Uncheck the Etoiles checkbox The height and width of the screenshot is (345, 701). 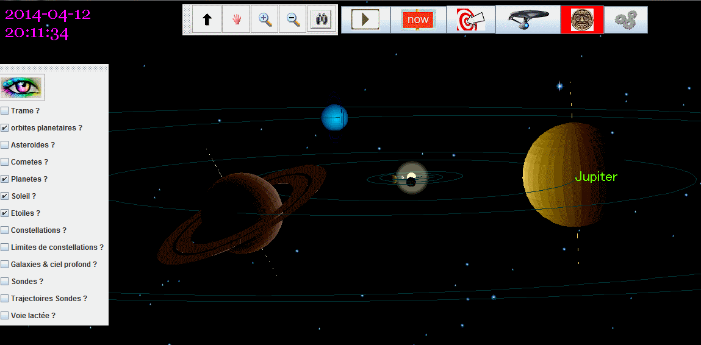coord(4,213)
